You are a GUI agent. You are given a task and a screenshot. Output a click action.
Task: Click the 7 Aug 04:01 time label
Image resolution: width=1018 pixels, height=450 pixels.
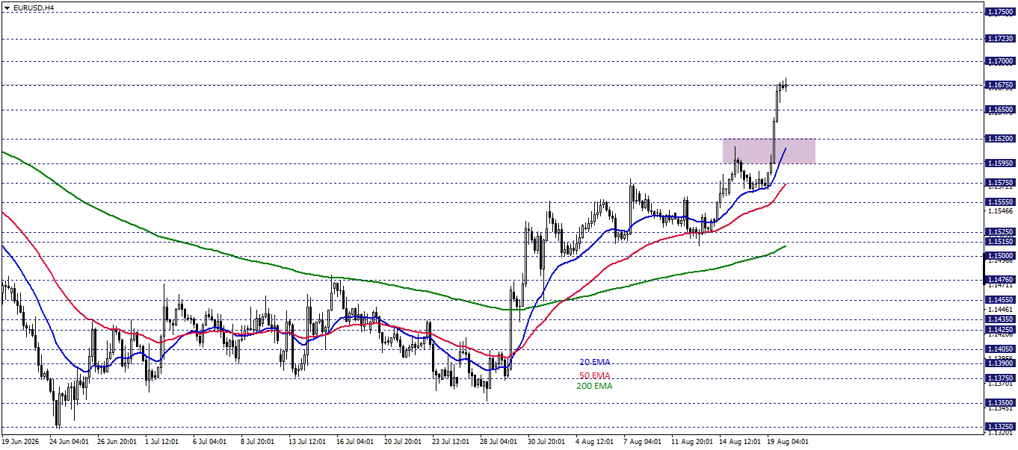click(644, 442)
